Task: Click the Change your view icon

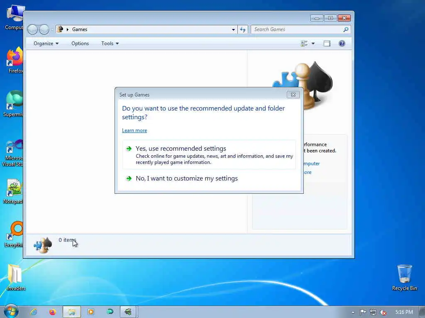Action: point(304,43)
